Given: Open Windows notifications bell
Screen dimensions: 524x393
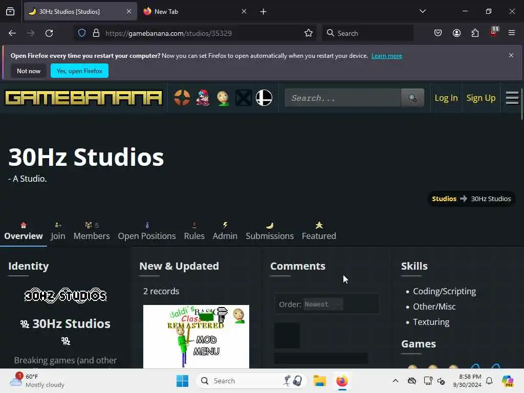Looking at the screenshot, I should (x=489, y=381).
